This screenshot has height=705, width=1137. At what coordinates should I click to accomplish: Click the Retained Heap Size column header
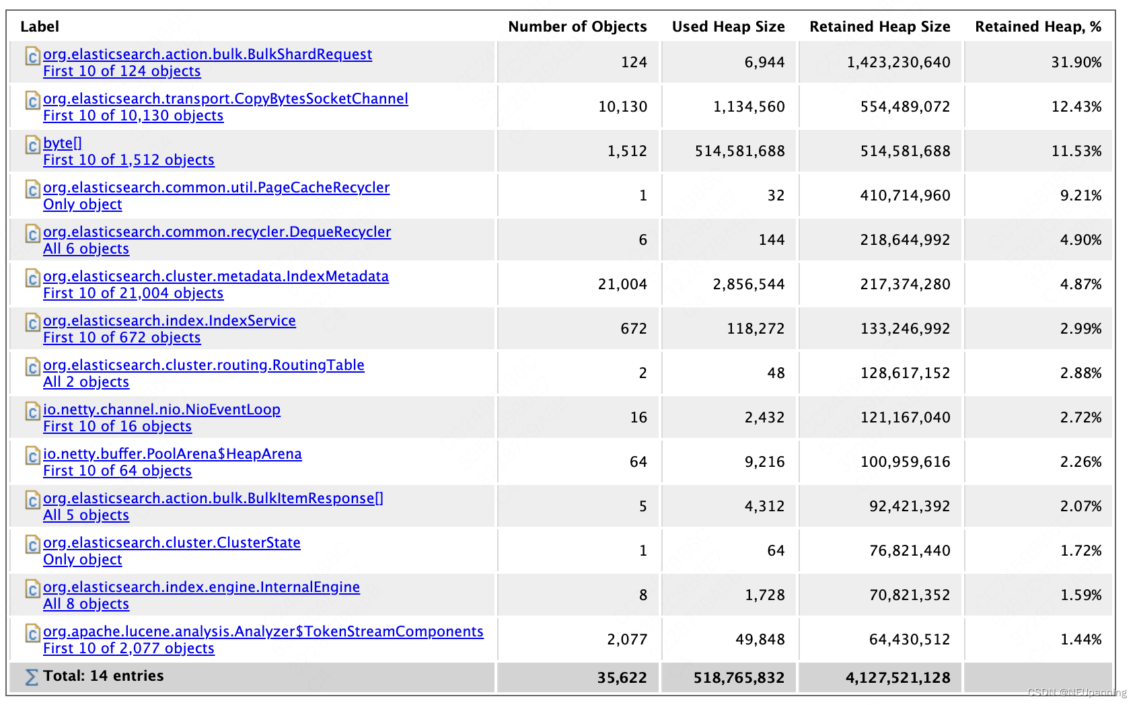[880, 27]
